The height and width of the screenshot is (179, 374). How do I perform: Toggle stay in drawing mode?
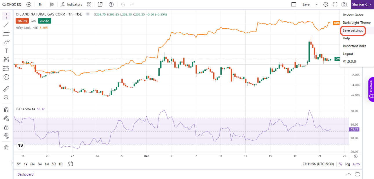pyautogui.click(x=6, y=118)
